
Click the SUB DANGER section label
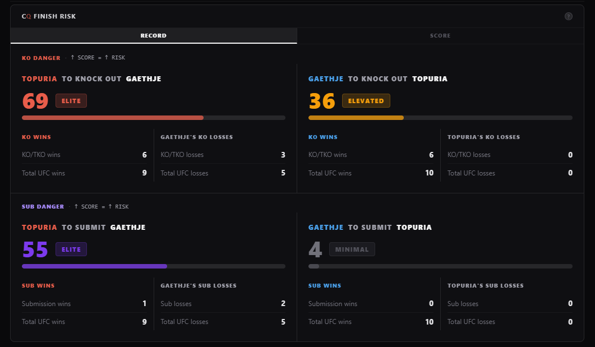(43, 207)
